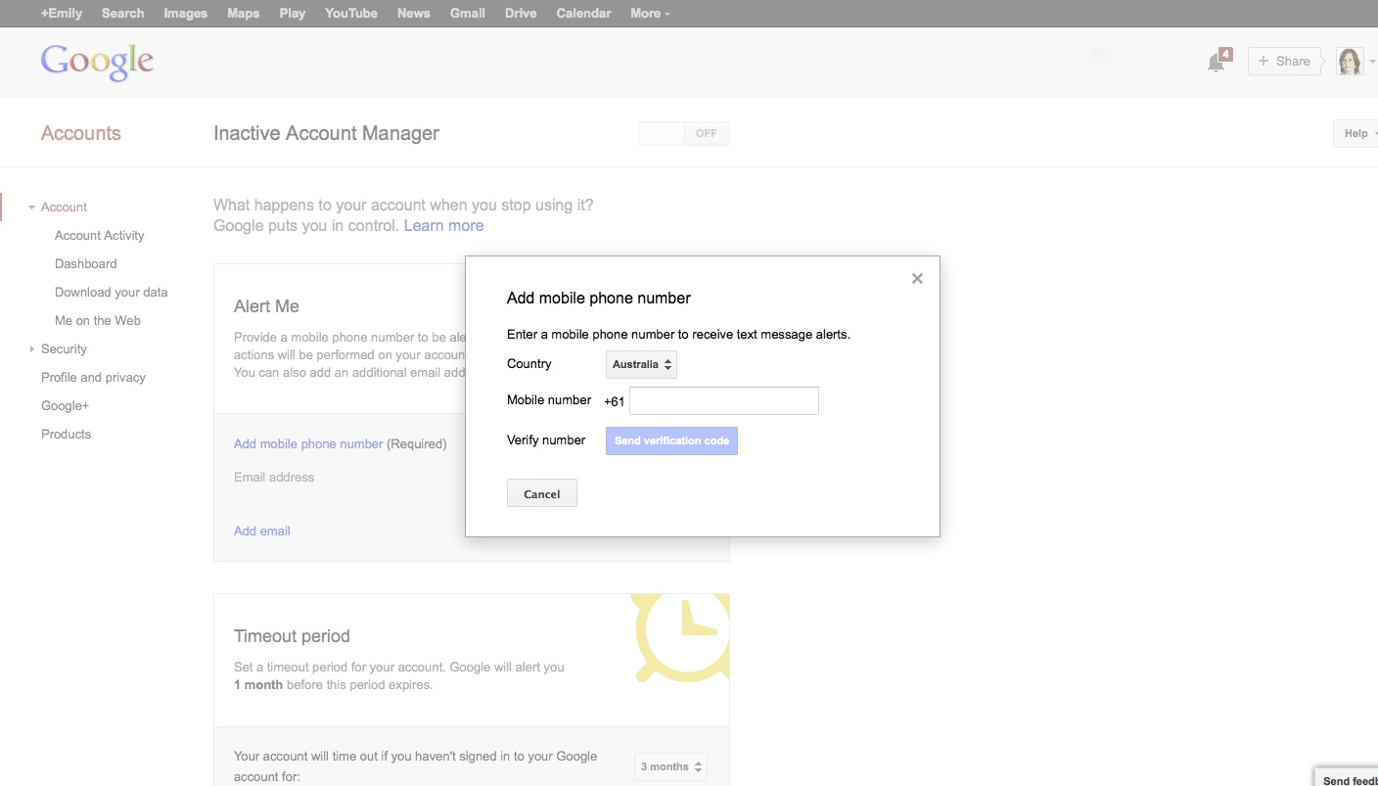Click the Add email link
Image resolution: width=1378 pixels, height=786 pixels.
point(261,532)
